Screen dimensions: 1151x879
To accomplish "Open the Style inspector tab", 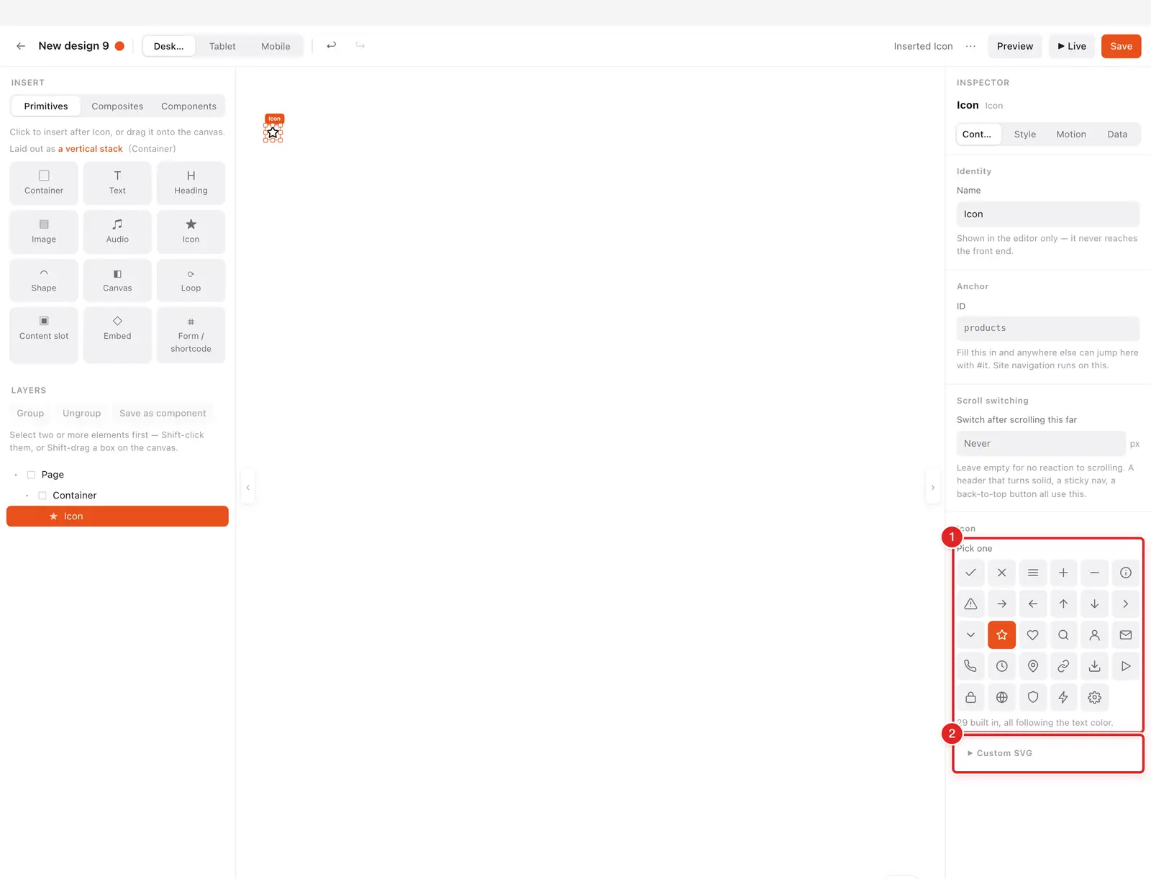I will coord(1025,135).
